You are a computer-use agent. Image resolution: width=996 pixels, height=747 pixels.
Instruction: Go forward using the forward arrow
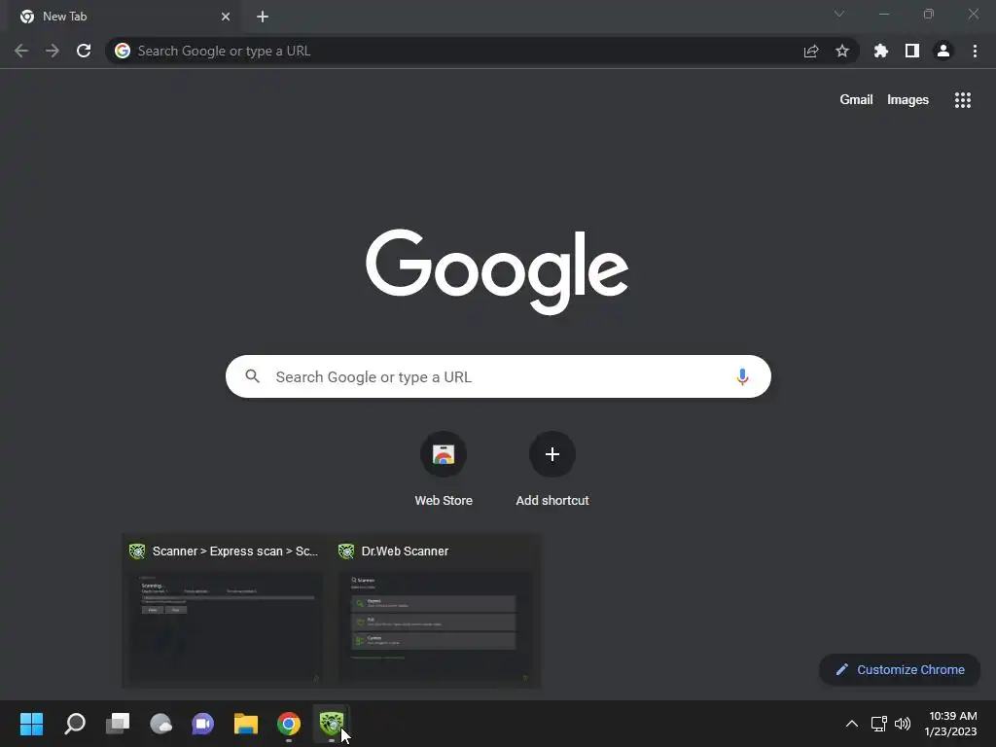click(53, 51)
